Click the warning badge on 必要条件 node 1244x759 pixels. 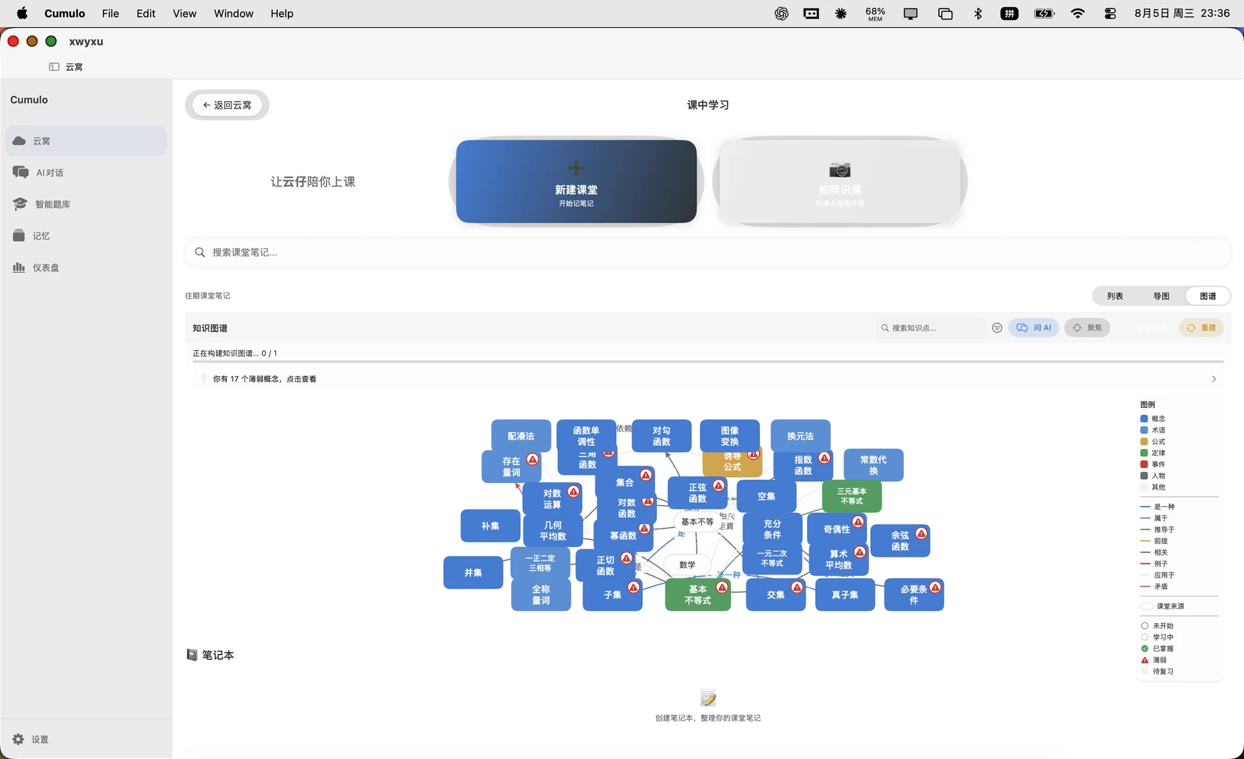point(936,587)
